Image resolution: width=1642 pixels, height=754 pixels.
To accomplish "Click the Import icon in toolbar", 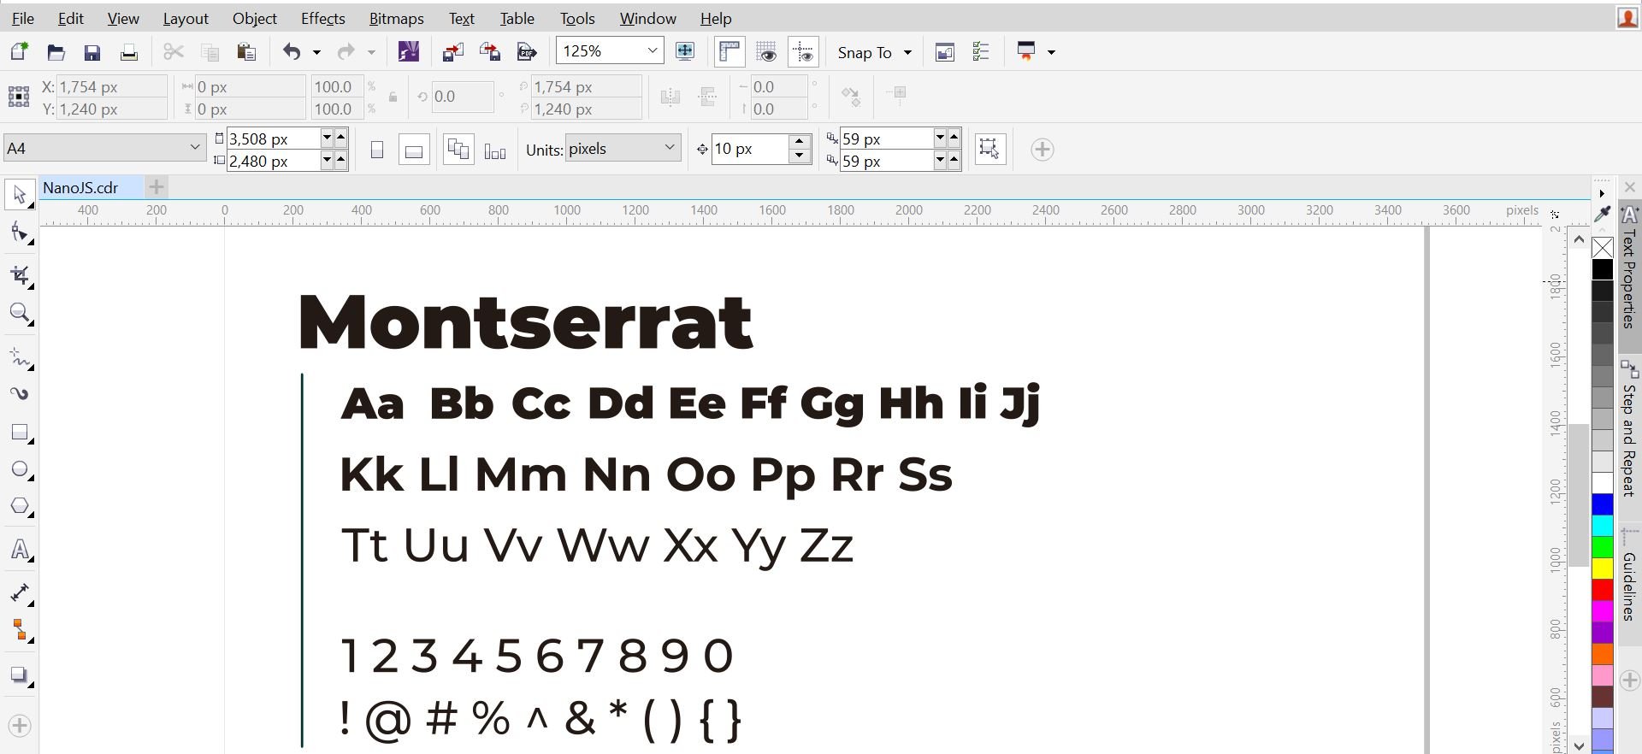I will pyautogui.click(x=453, y=52).
